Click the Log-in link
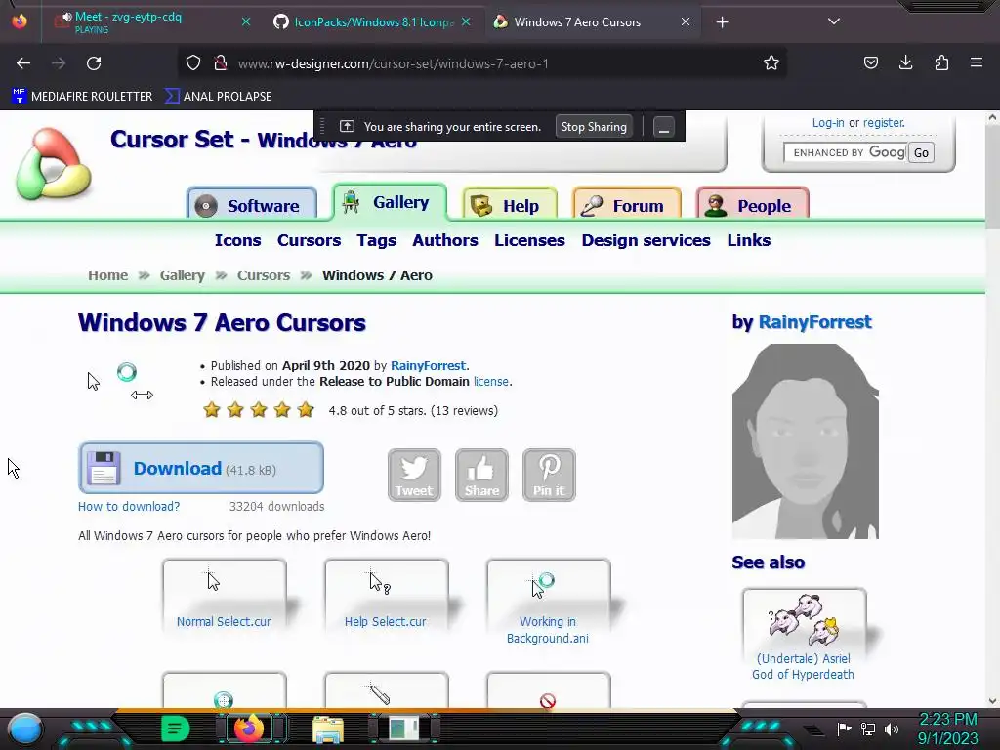Viewport: 1000px width, 750px height. (828, 122)
